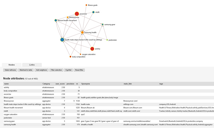Click the samsung.com/us/mobile/wearables/ cell
214x128 pixels.
click(137, 121)
